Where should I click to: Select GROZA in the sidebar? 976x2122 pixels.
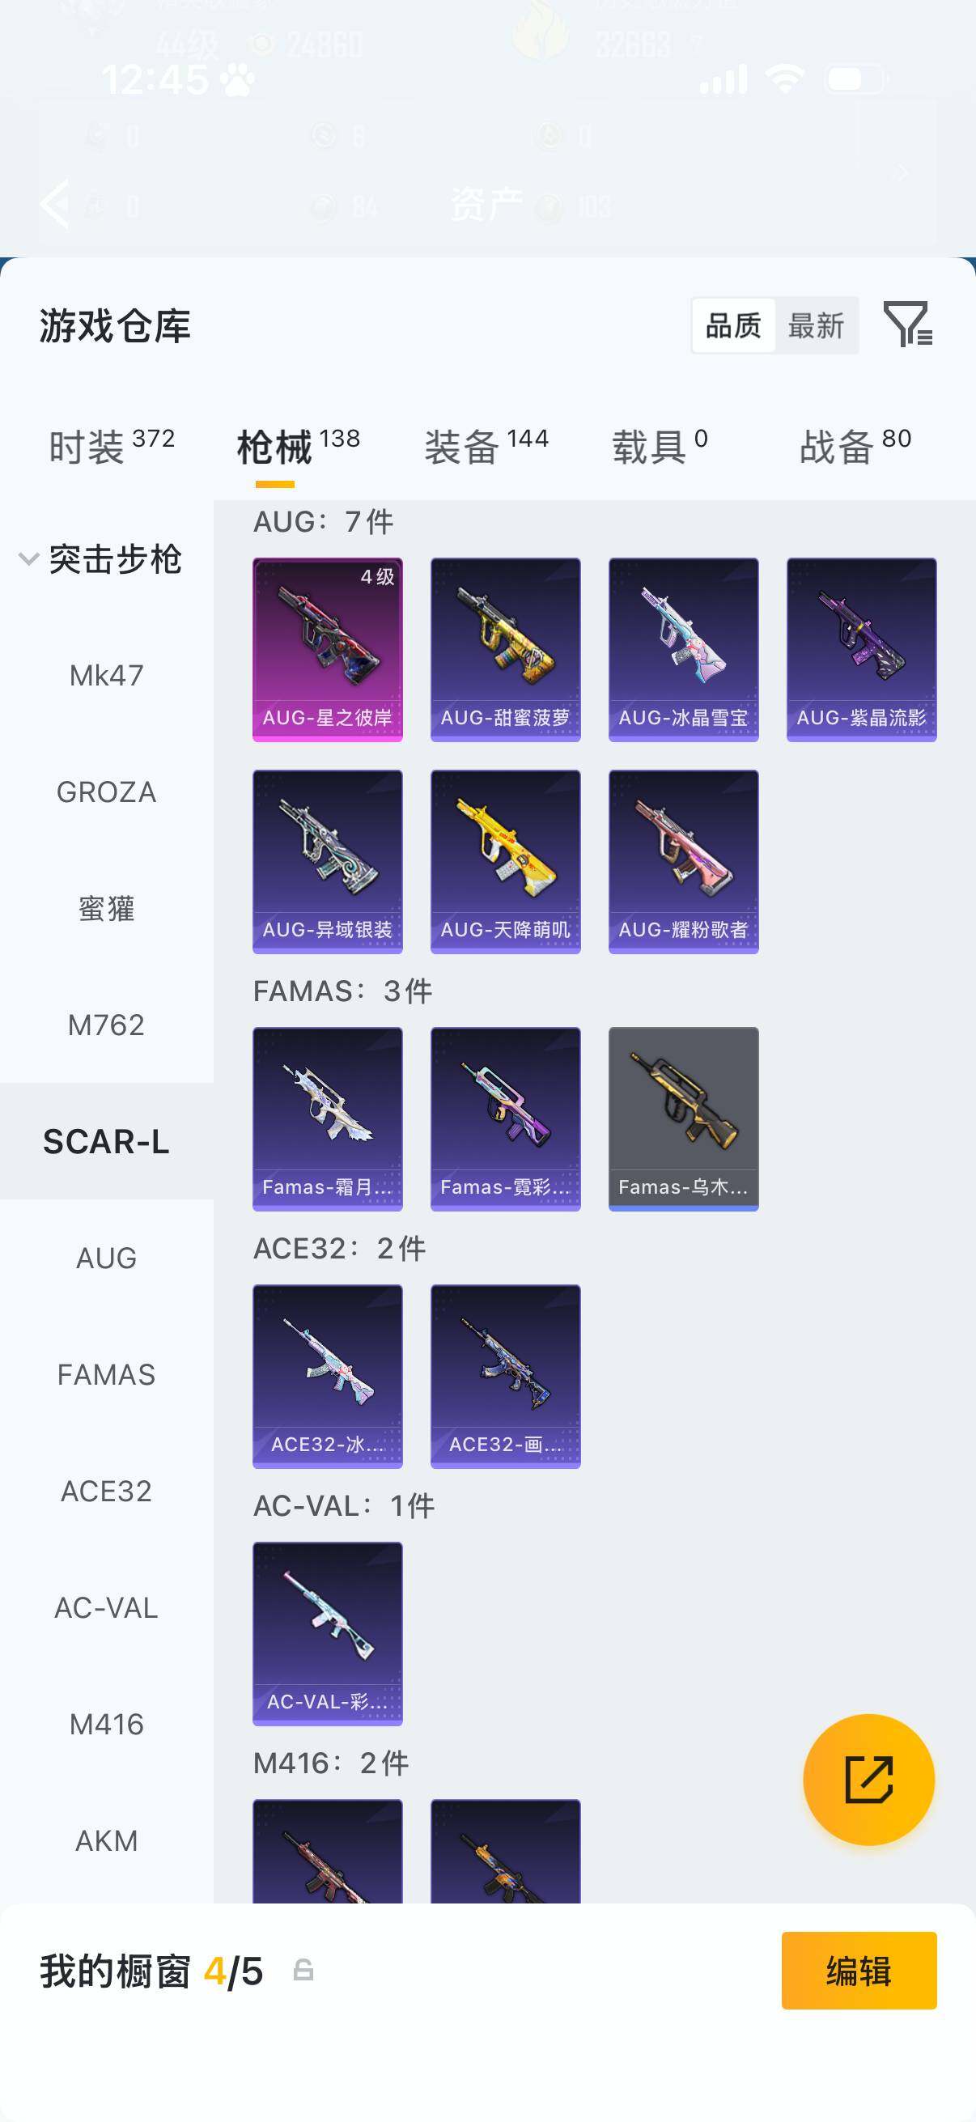point(106,792)
